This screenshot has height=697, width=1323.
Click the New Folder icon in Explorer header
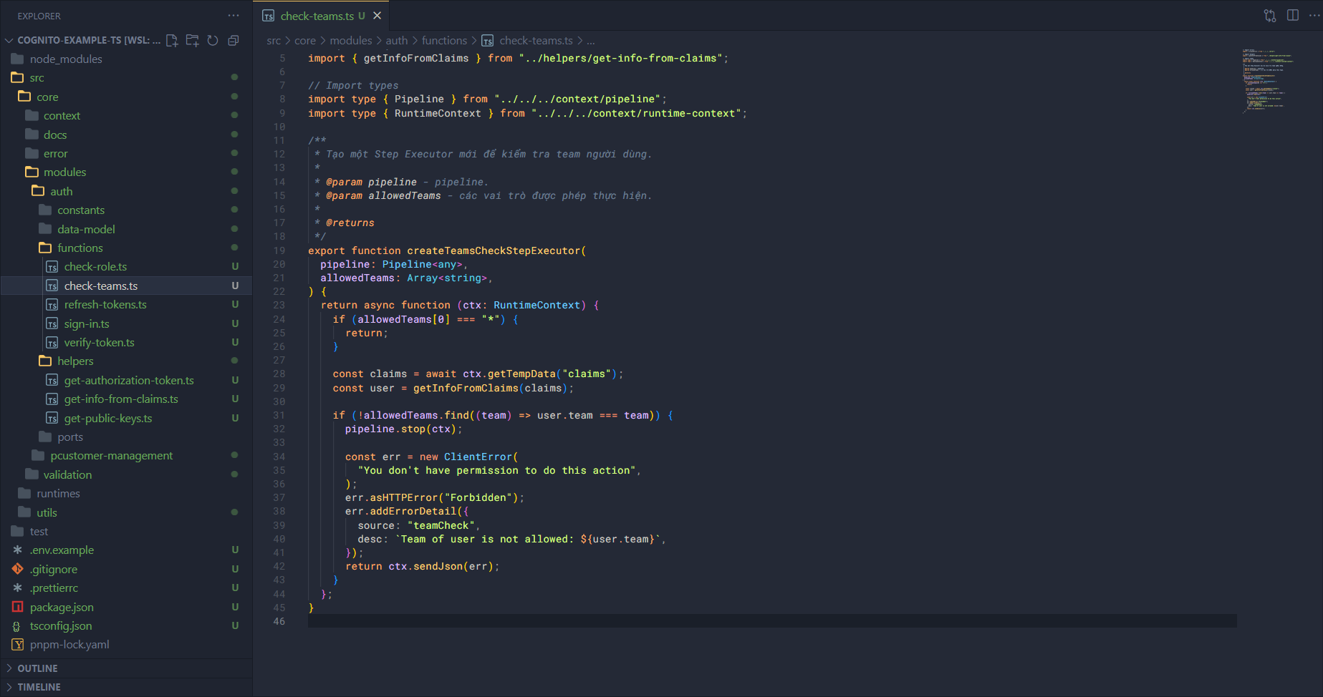coord(192,40)
